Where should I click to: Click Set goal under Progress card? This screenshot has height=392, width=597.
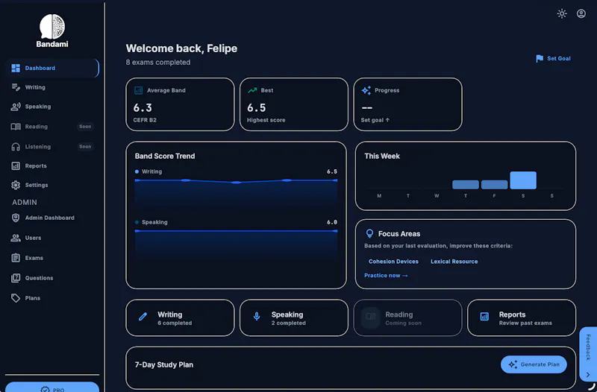click(x=375, y=120)
